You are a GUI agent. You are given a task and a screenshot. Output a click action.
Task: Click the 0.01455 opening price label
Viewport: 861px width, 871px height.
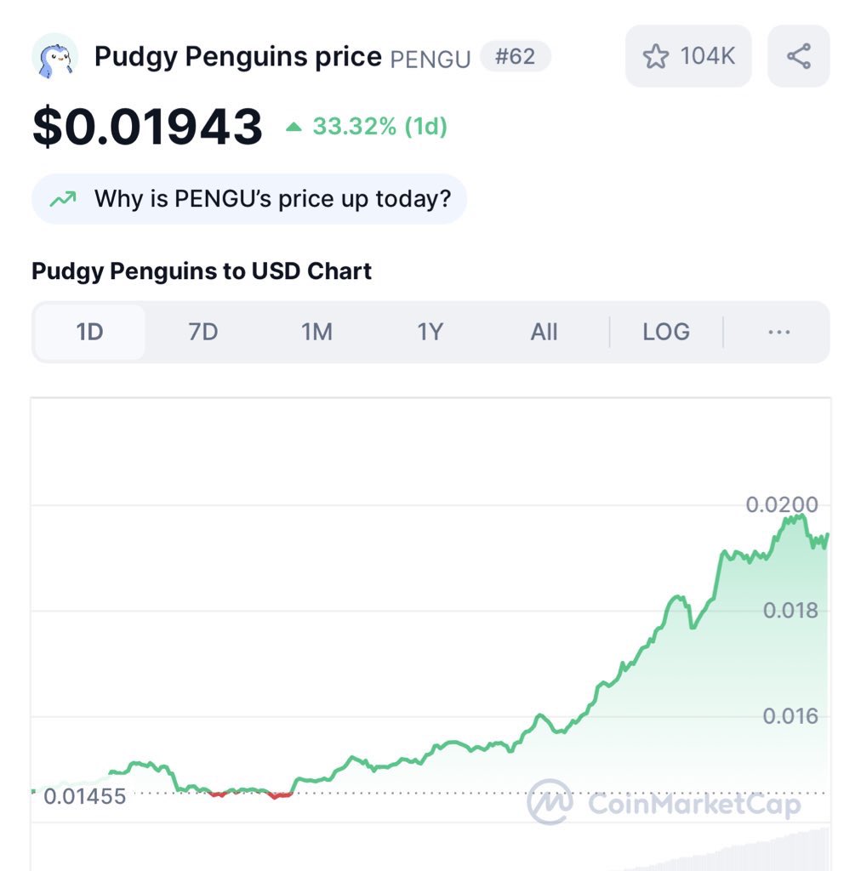(84, 796)
